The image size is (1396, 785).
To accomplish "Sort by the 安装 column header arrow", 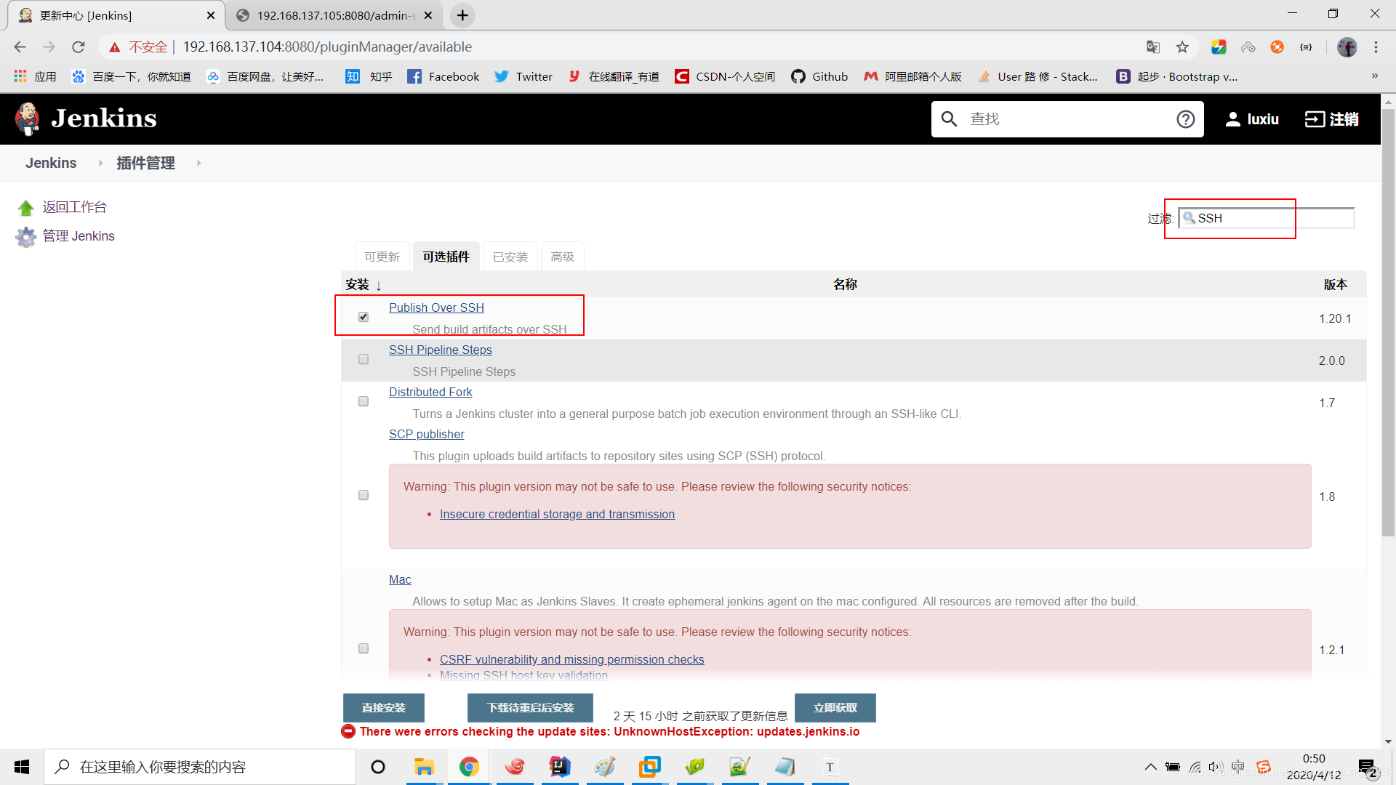I will [379, 286].
